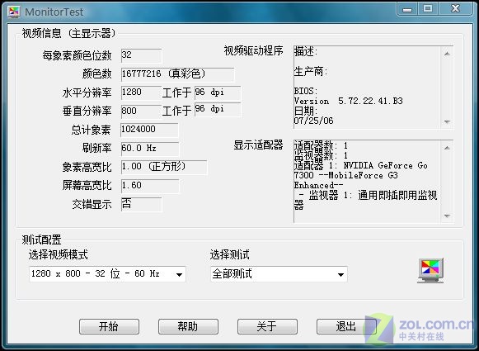
Task: Open the 关于 dialog button
Action: 267,326
